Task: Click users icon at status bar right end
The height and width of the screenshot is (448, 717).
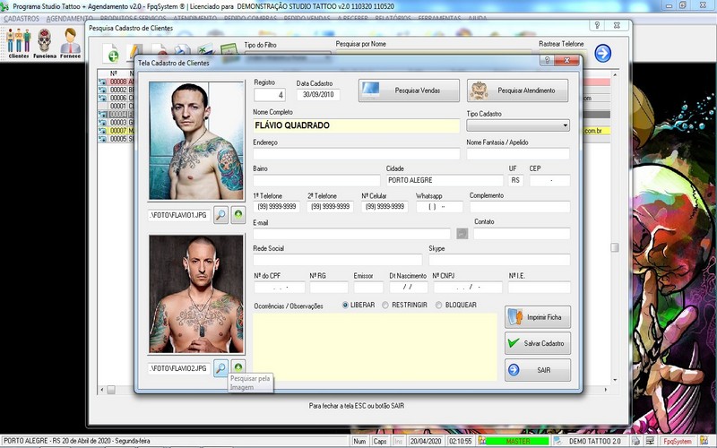Action: click(x=704, y=441)
